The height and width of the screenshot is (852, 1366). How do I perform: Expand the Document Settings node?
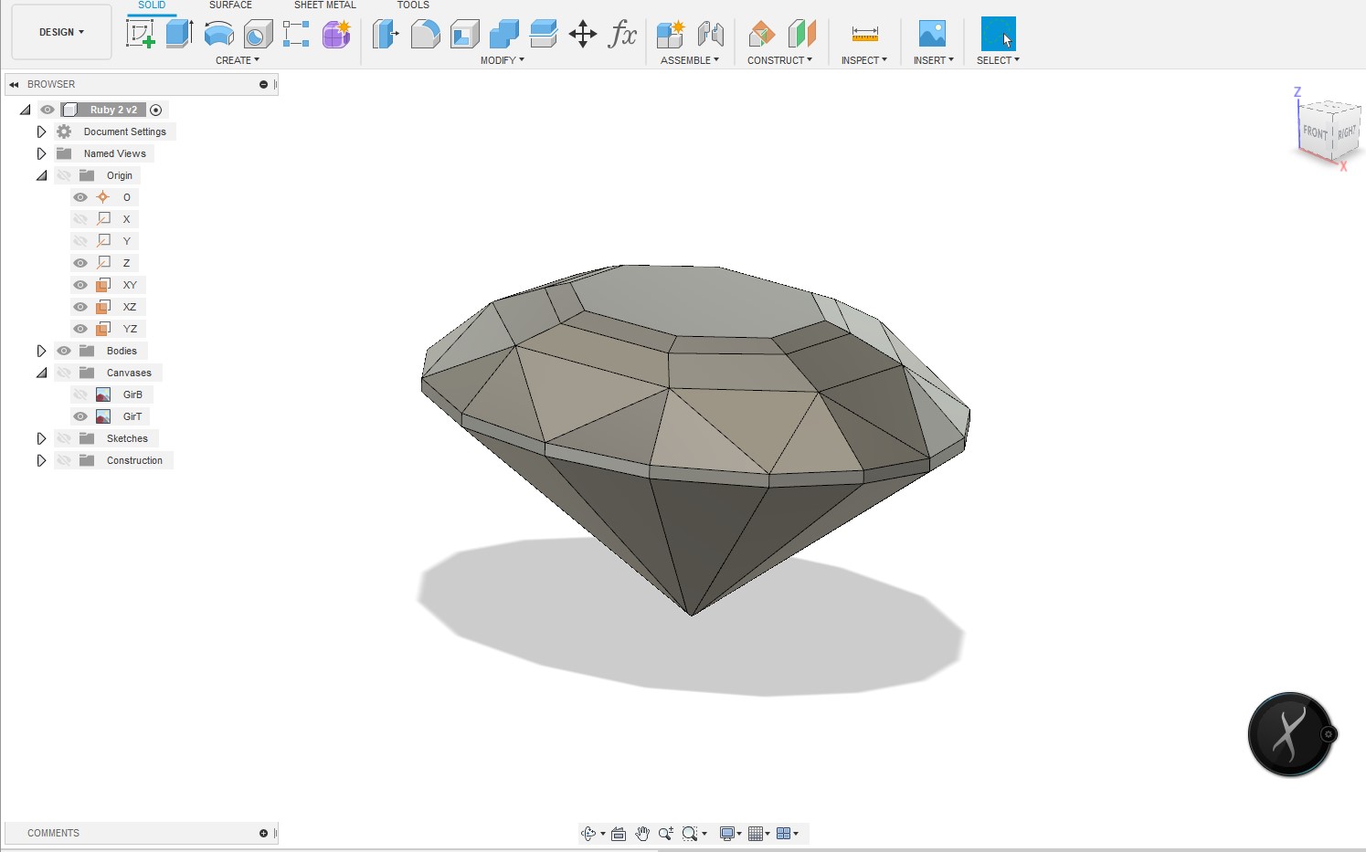(x=41, y=131)
